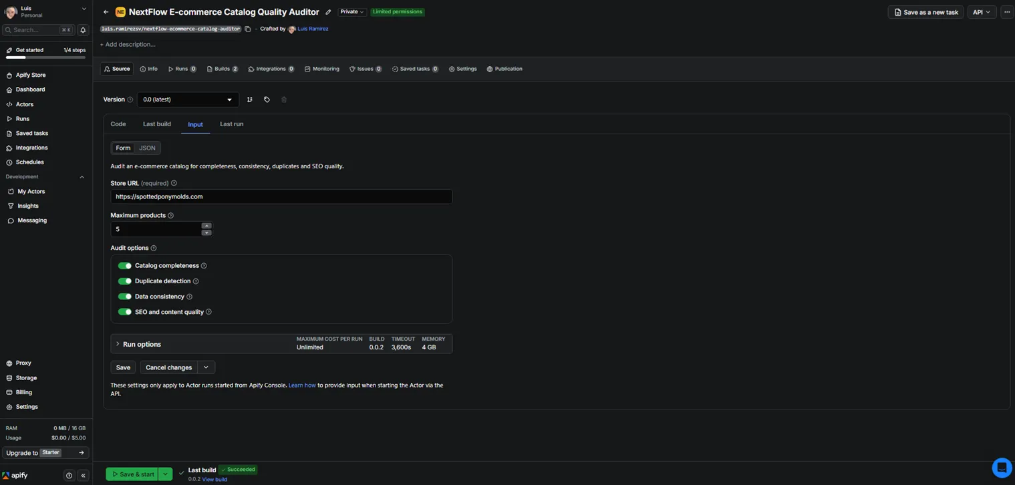Disable the Data consistency toggle
This screenshot has height=485, width=1015.
coord(125,297)
